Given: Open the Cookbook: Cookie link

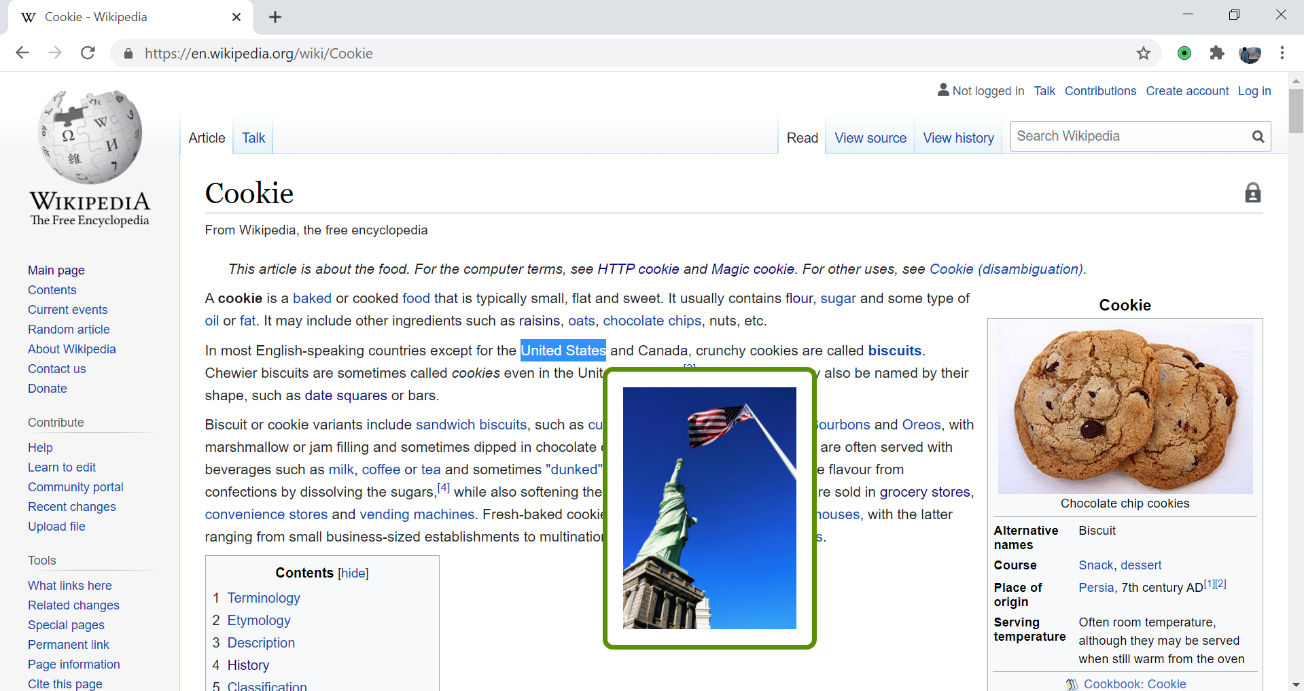Looking at the screenshot, I should coord(1135,684).
